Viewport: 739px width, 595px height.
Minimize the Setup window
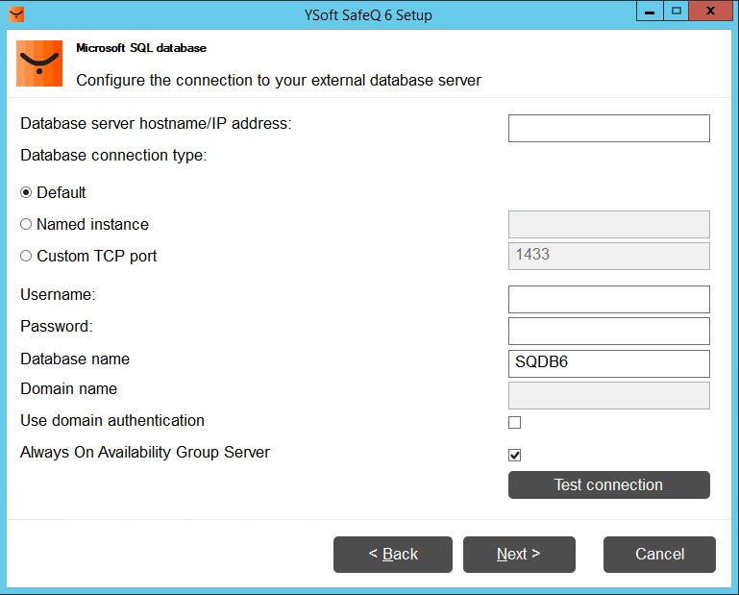(650, 11)
